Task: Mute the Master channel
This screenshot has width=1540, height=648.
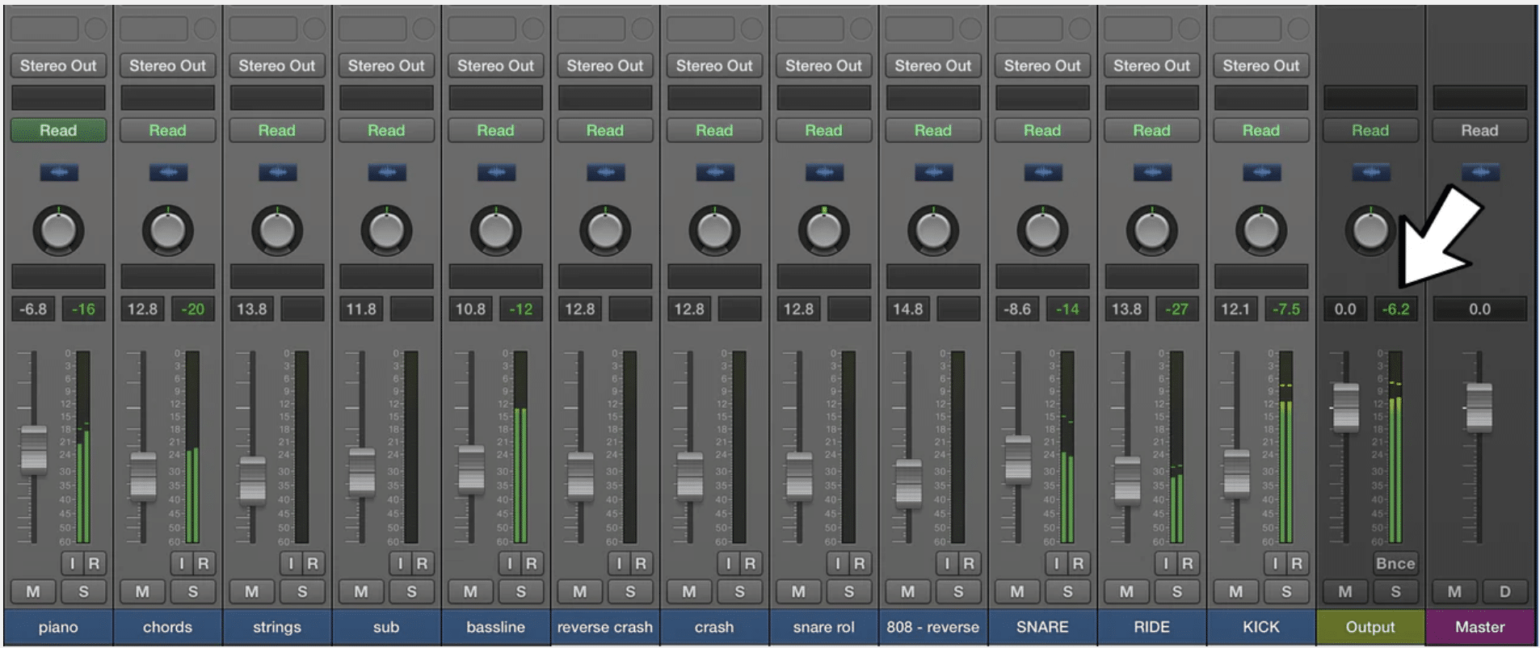Action: (1454, 591)
